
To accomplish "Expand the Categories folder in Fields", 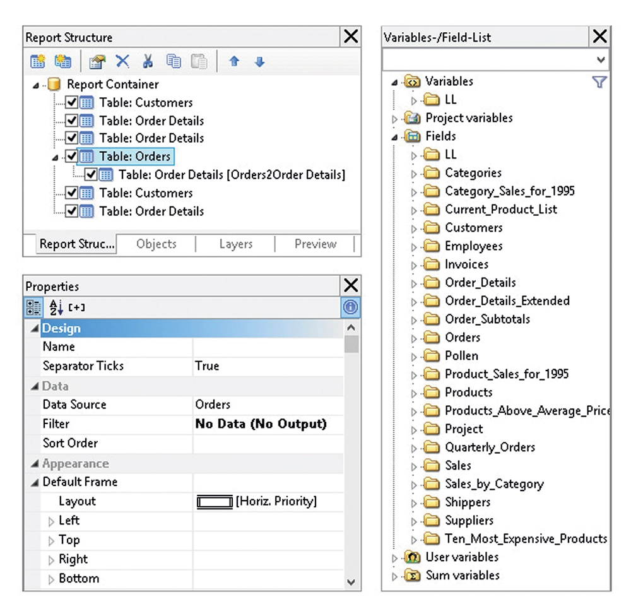I will [414, 174].
